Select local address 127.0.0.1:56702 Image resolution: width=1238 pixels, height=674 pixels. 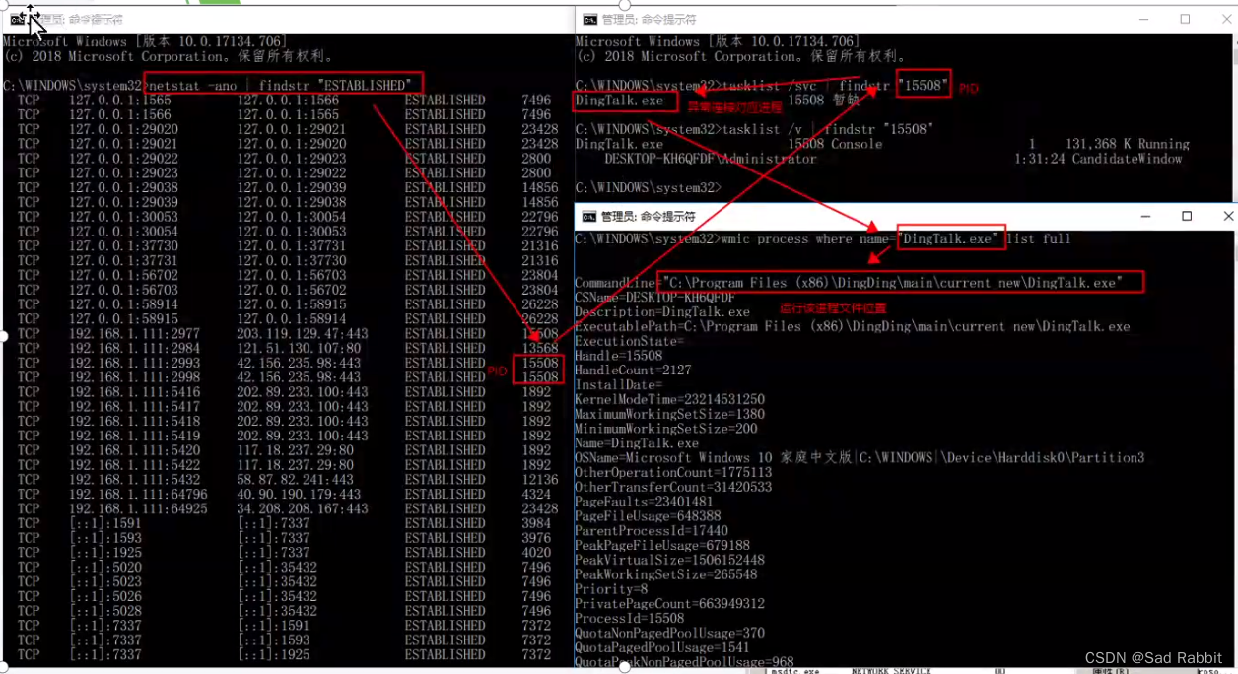pyautogui.click(x=124, y=275)
